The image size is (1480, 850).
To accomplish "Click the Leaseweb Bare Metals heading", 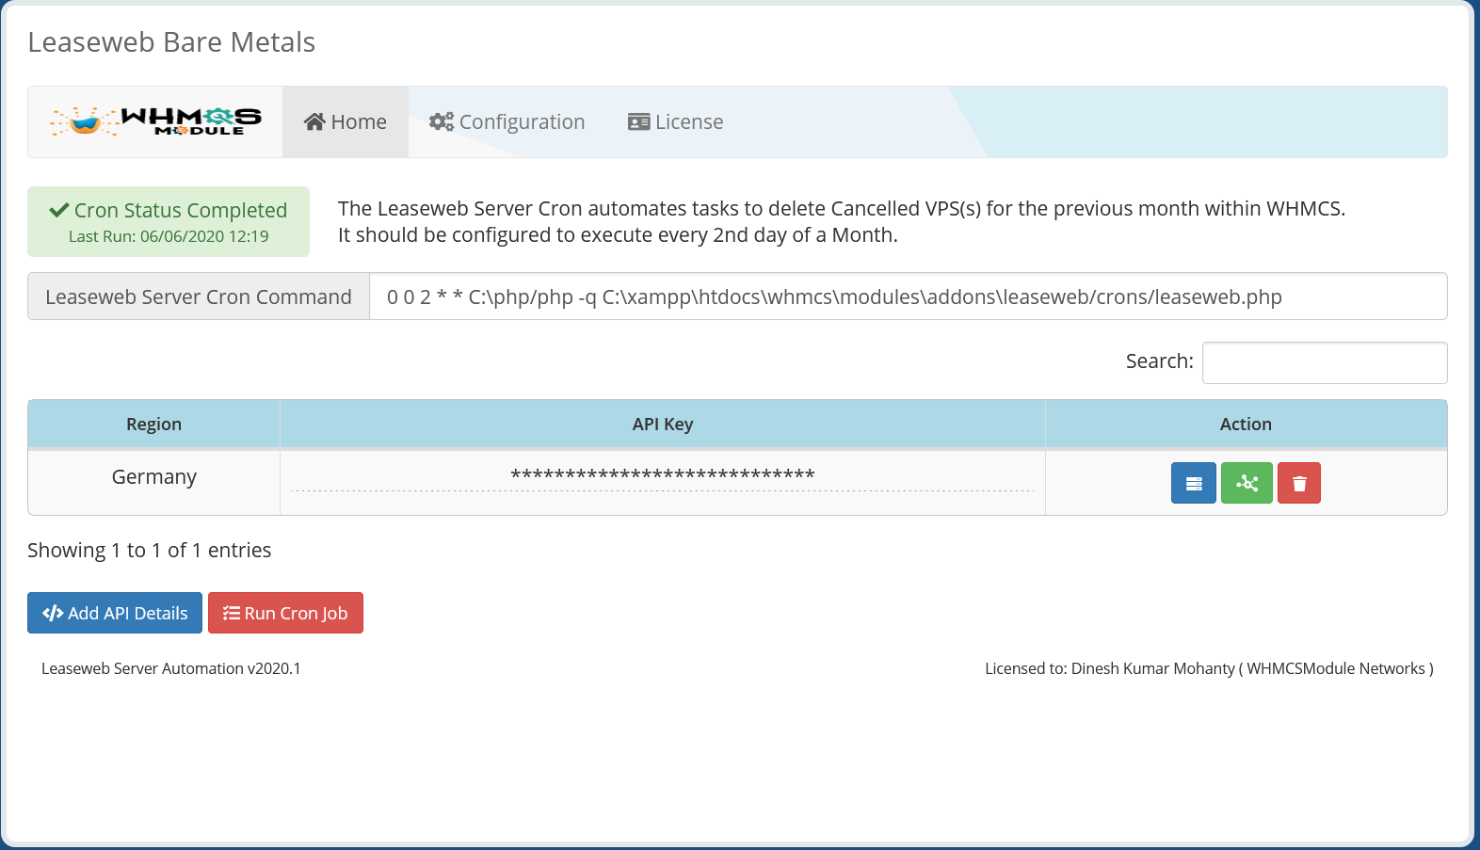I will [171, 42].
